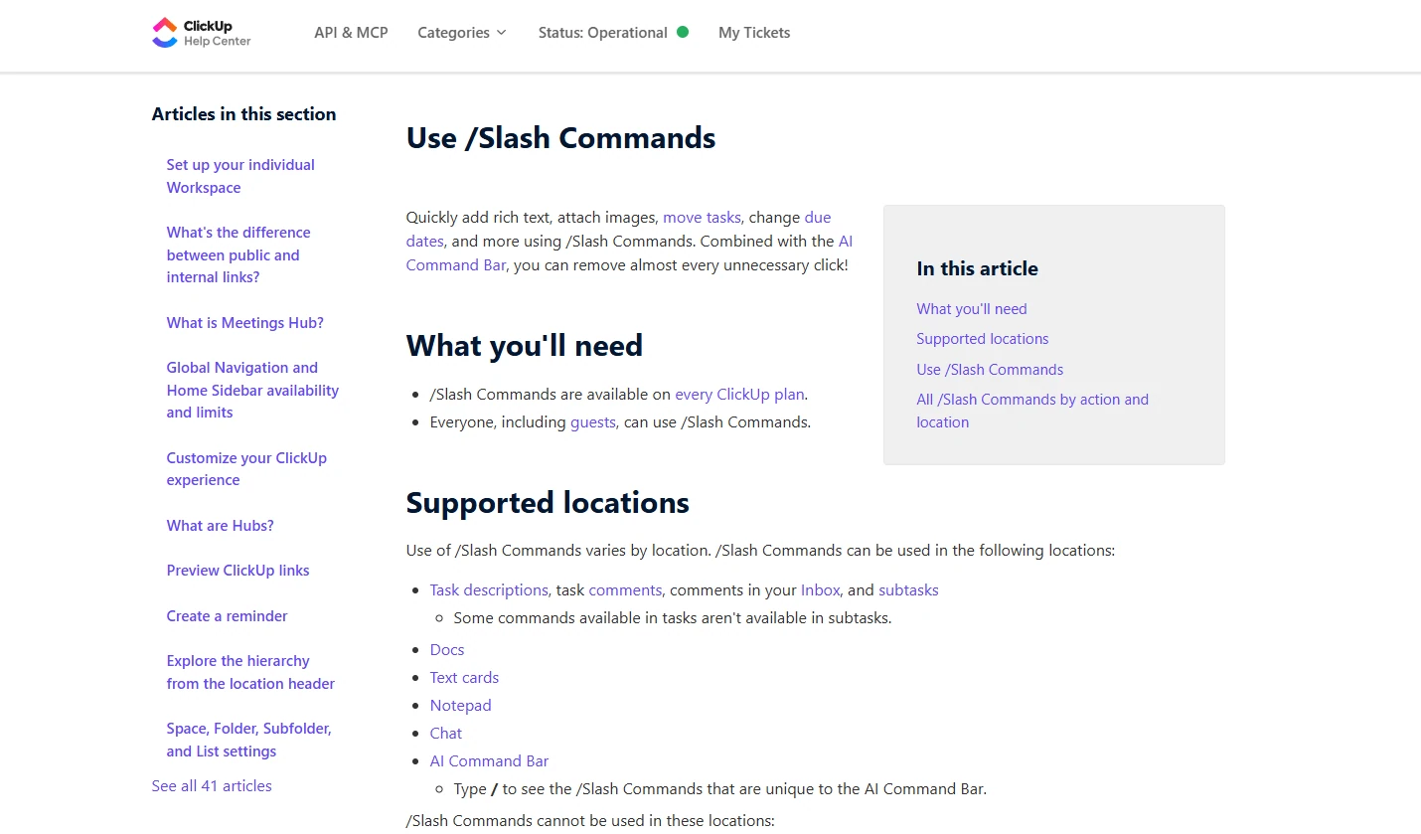Click the 'In this article' box heading
Screen dimensions: 1421x834
(x=978, y=268)
